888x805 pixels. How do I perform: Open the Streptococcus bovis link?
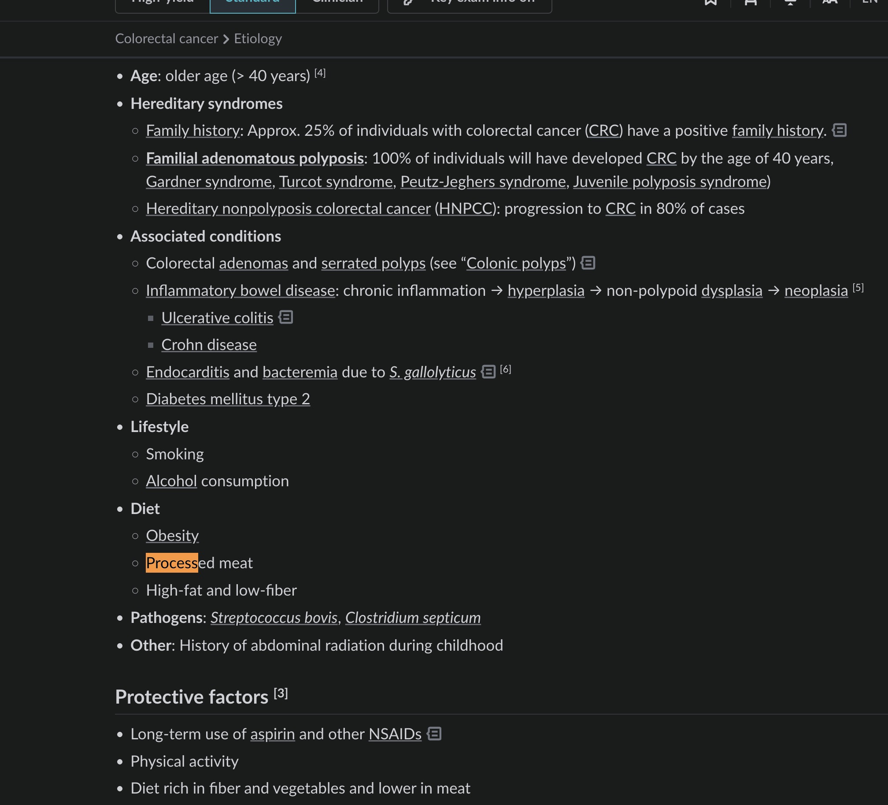coord(274,618)
